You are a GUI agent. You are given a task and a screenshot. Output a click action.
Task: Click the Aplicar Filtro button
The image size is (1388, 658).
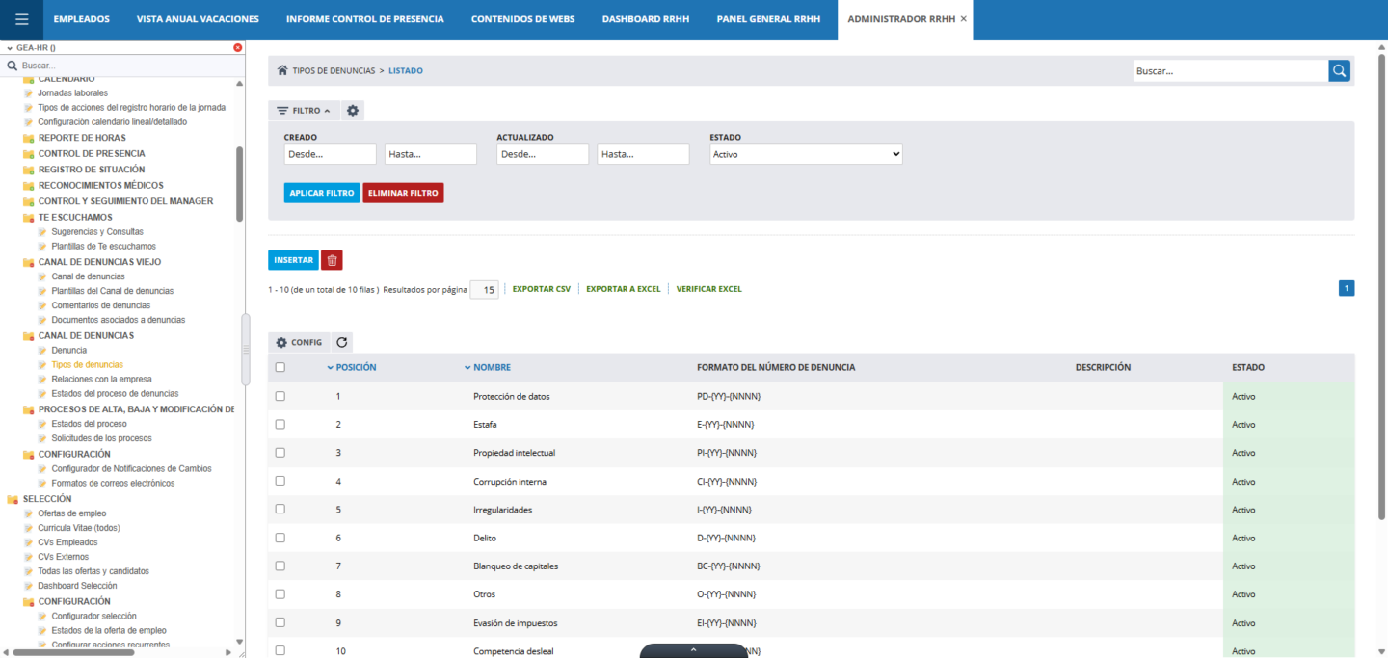tap(322, 193)
